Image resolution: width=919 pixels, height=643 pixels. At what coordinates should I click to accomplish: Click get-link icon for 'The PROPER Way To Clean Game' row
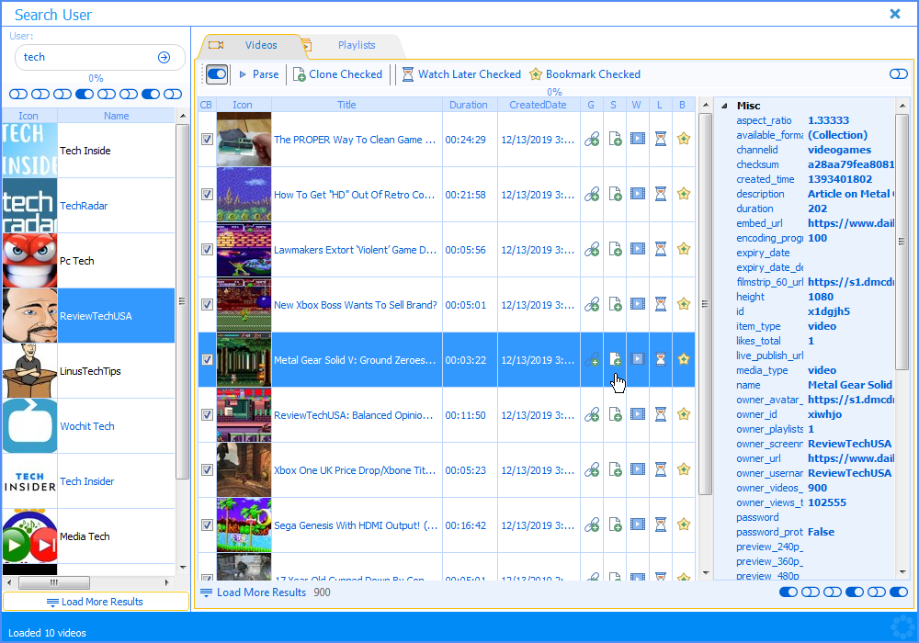click(x=592, y=140)
